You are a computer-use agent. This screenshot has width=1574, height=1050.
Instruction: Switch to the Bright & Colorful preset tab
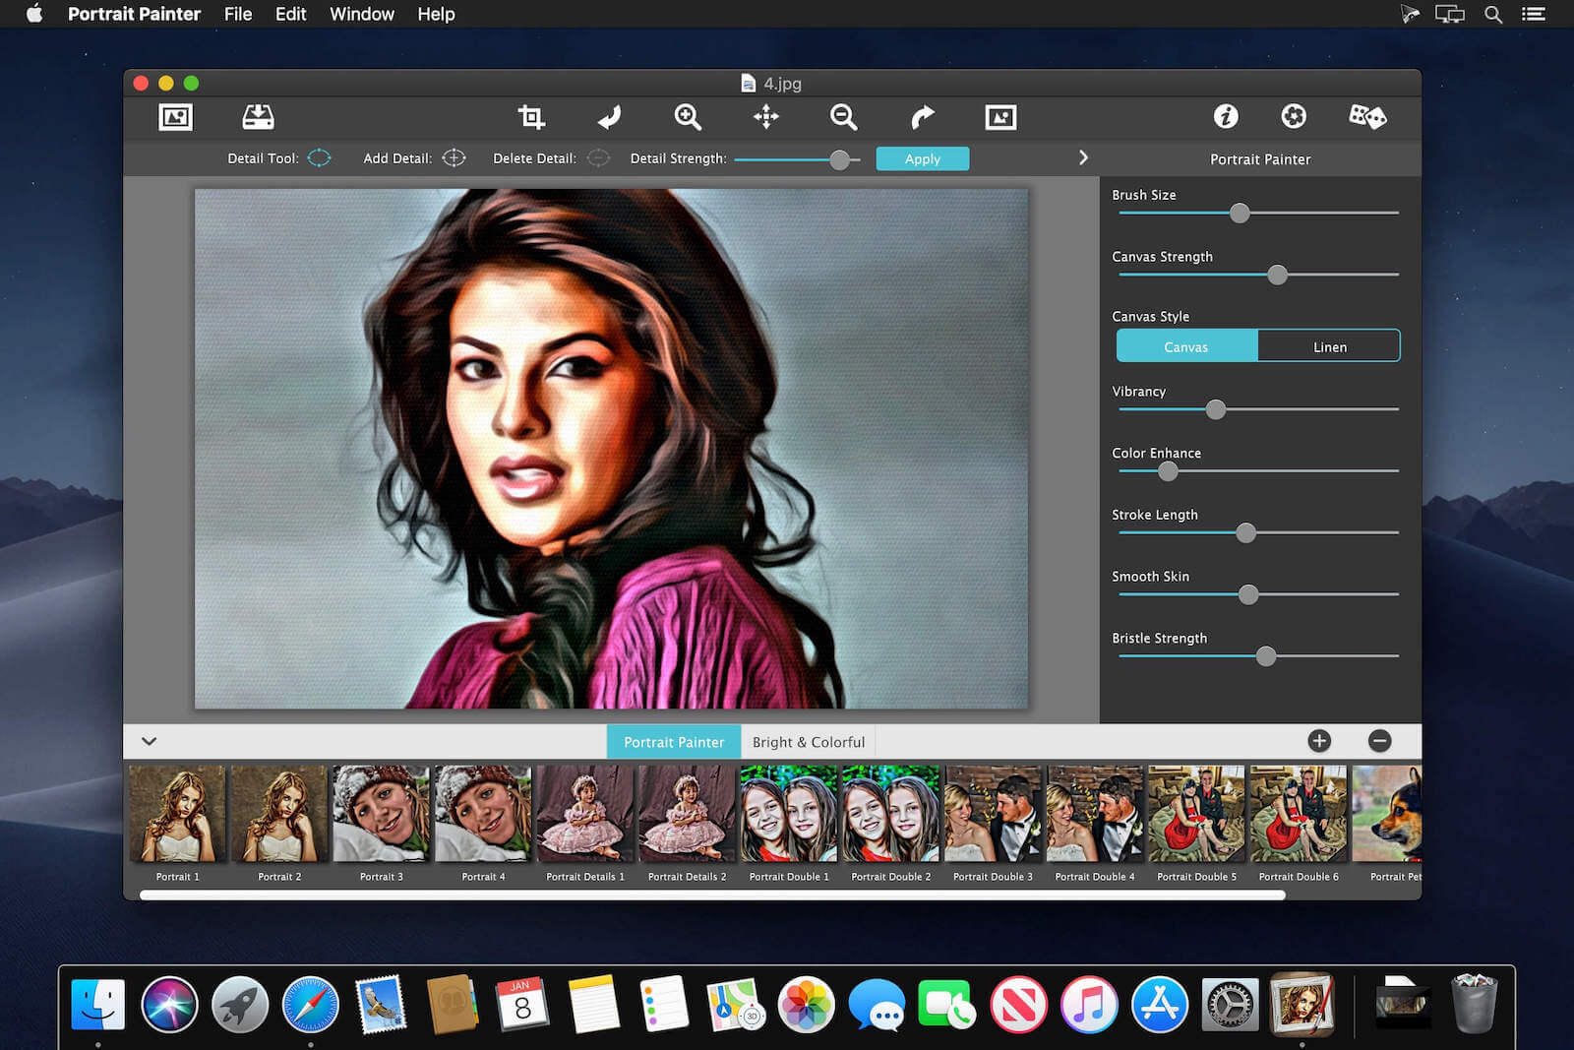(x=808, y=741)
